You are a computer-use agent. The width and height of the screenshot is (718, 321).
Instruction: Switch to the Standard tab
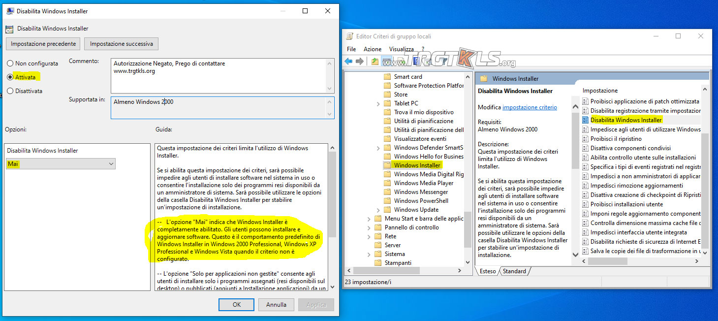pyautogui.click(x=514, y=271)
